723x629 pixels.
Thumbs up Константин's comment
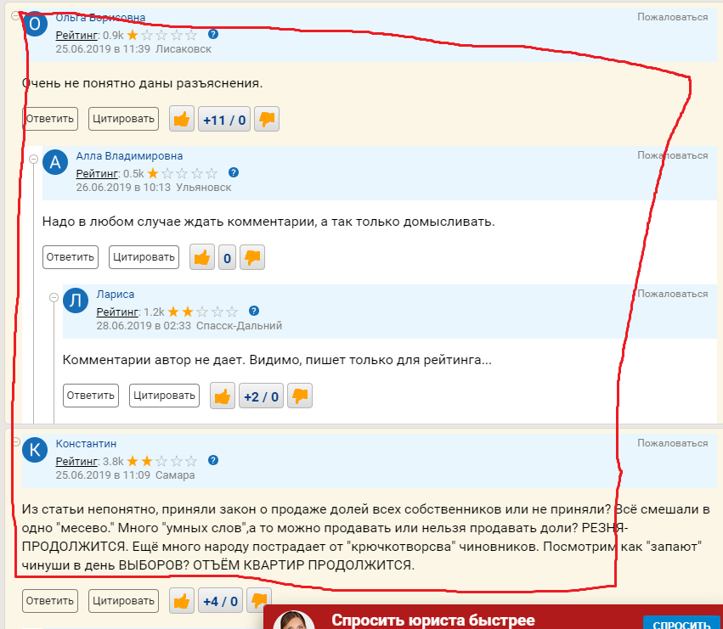[x=181, y=601]
